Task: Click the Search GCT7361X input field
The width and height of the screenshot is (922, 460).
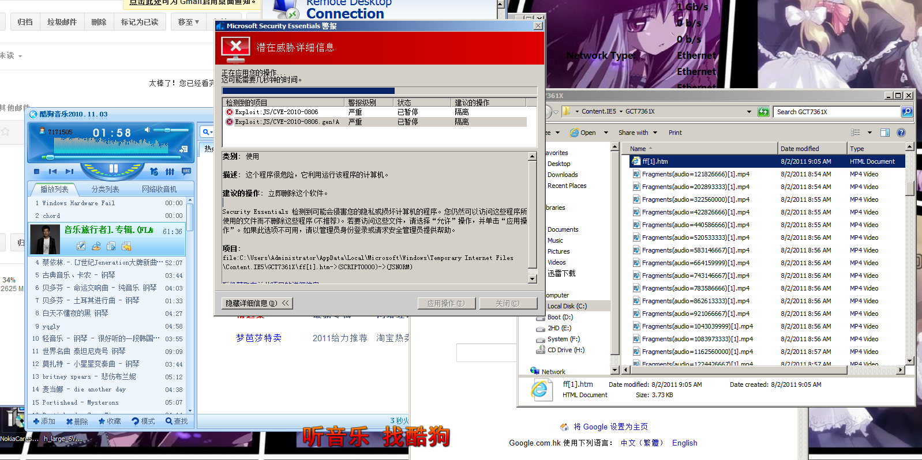Action: coord(837,112)
